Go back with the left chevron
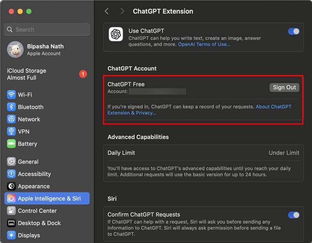Image resolution: width=312 pixels, height=243 pixels. point(107,11)
